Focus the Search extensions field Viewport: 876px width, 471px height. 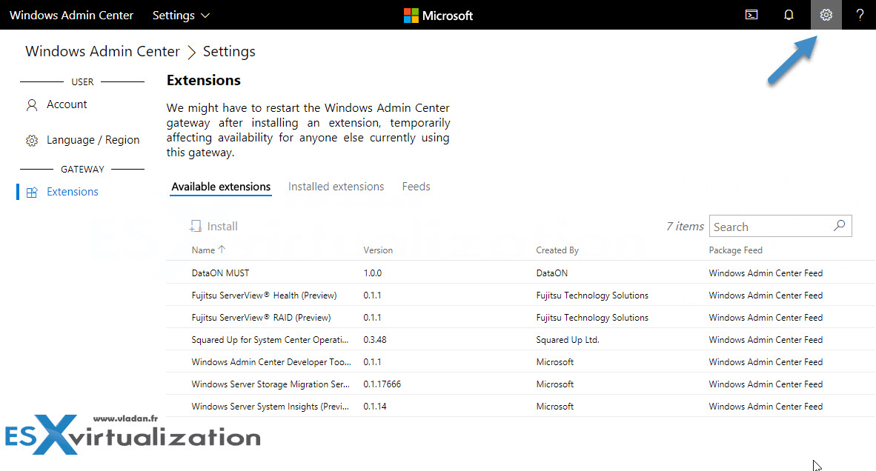(x=780, y=226)
